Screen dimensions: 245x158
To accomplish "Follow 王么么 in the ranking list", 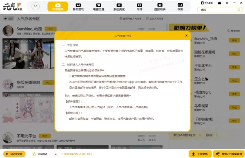I will (x=234, y=81).
